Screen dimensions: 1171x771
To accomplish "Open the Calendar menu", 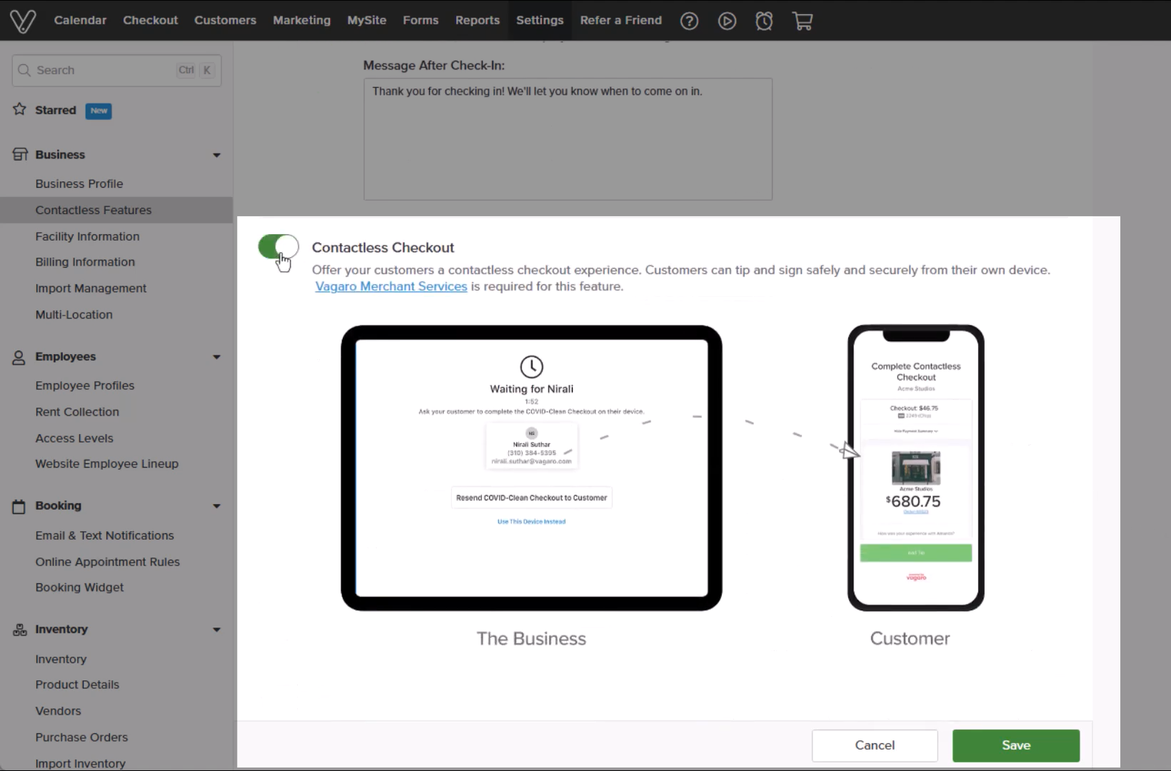I will [80, 20].
